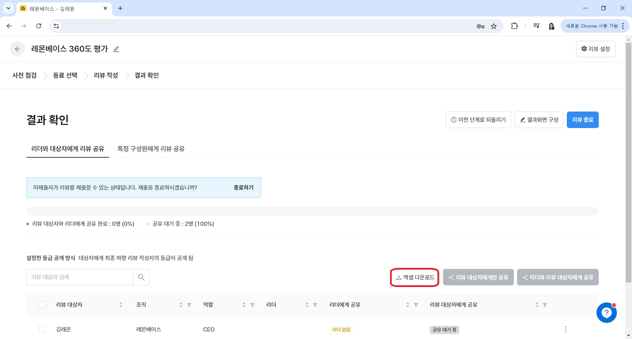
Task: Switch to 특정 구성원에게 리뷰 공유 tab
Action: pos(151,149)
